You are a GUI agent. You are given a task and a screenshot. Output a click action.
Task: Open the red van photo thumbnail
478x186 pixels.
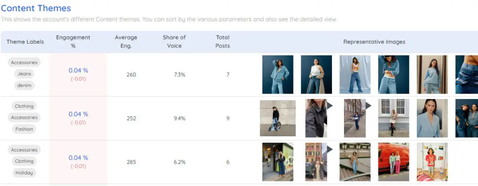pyautogui.click(x=394, y=162)
